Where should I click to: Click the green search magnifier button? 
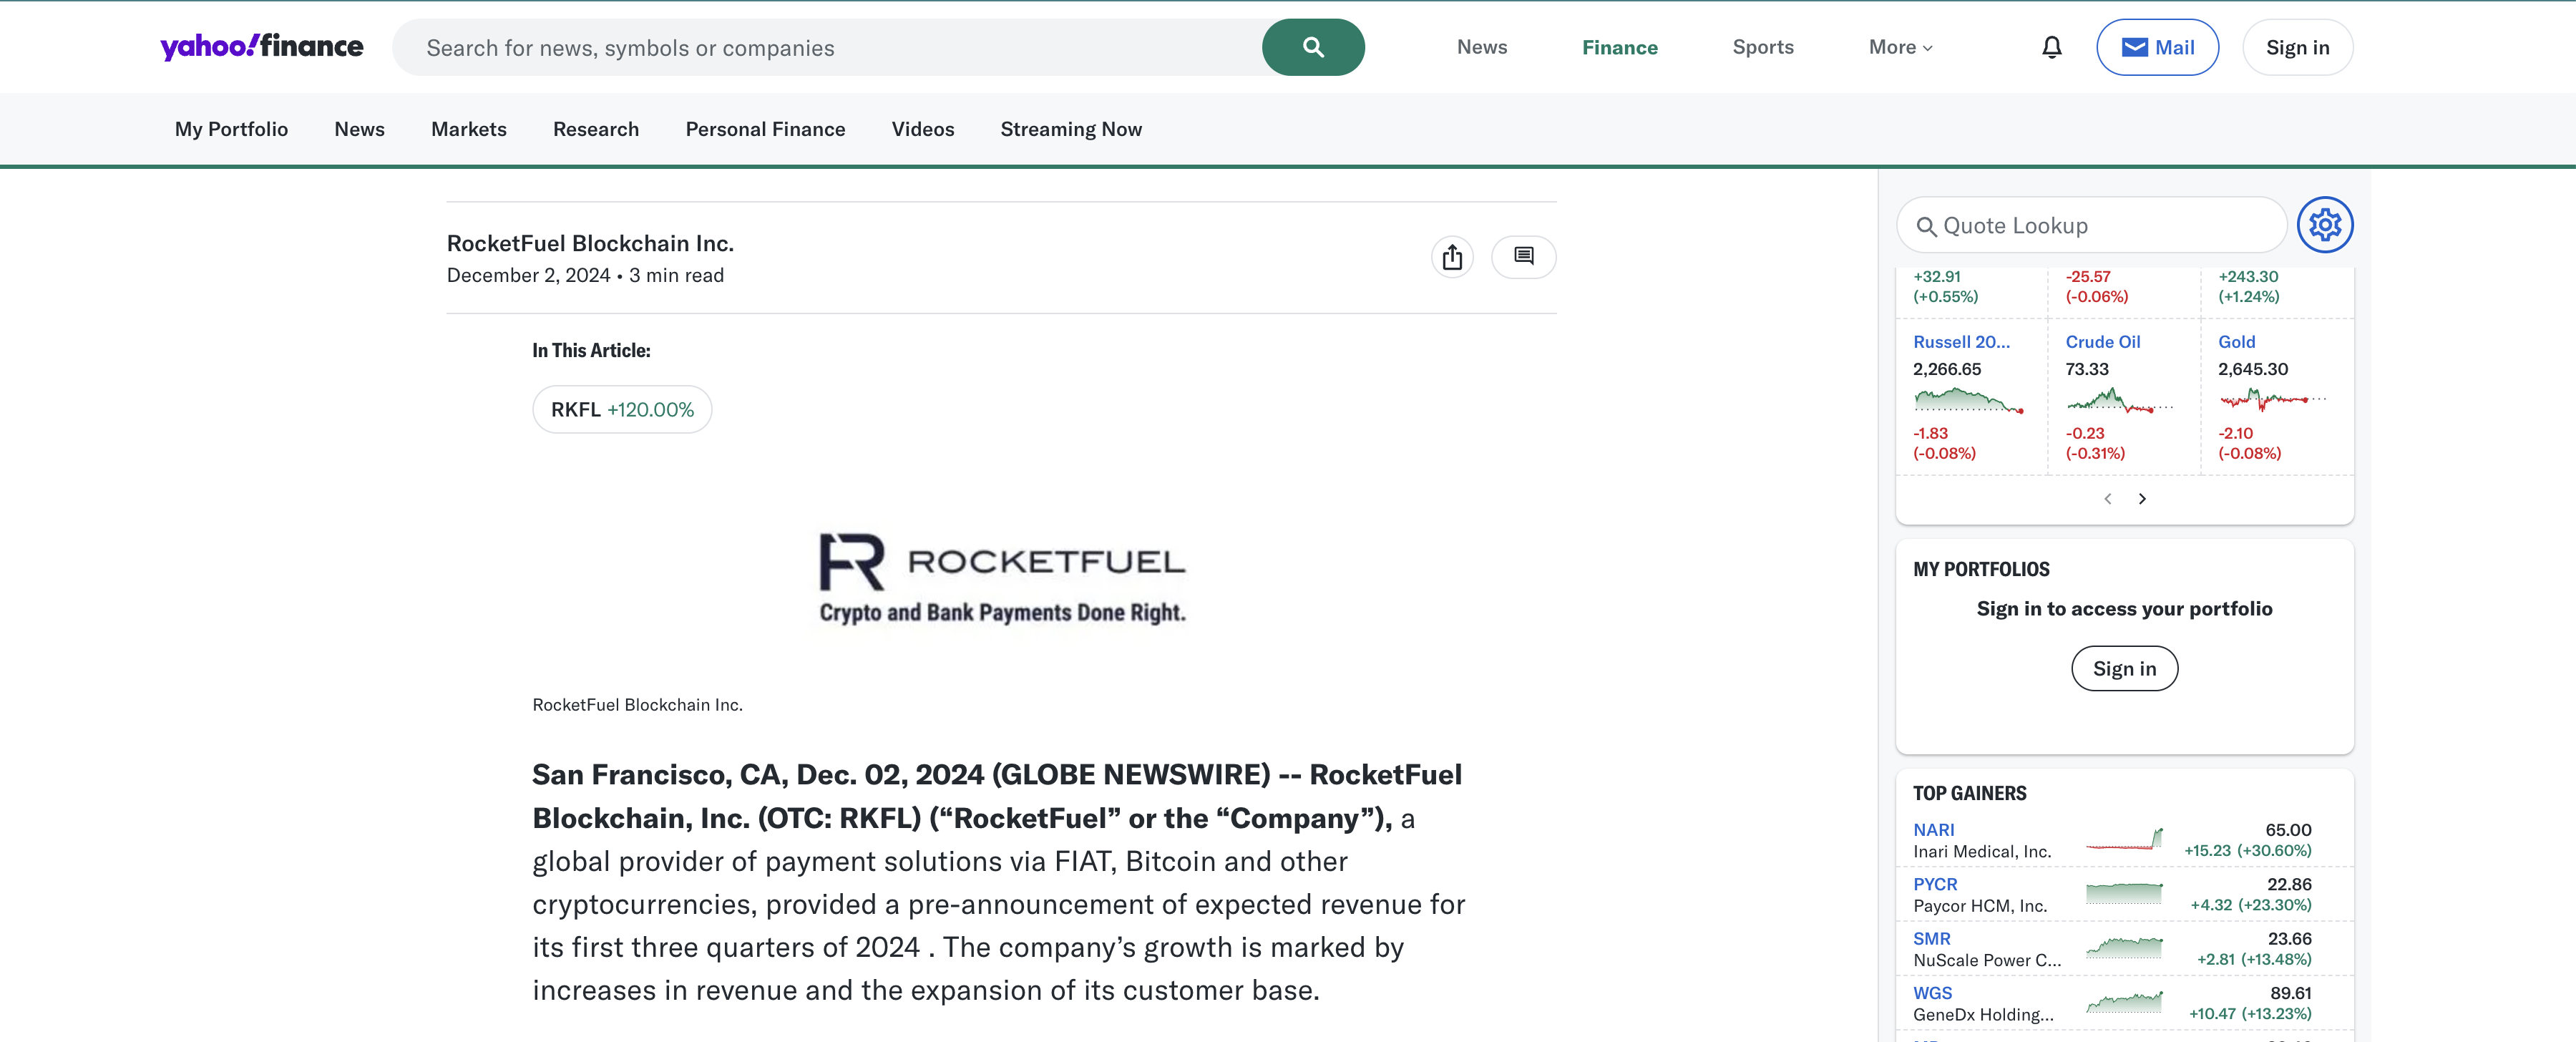(x=1313, y=47)
